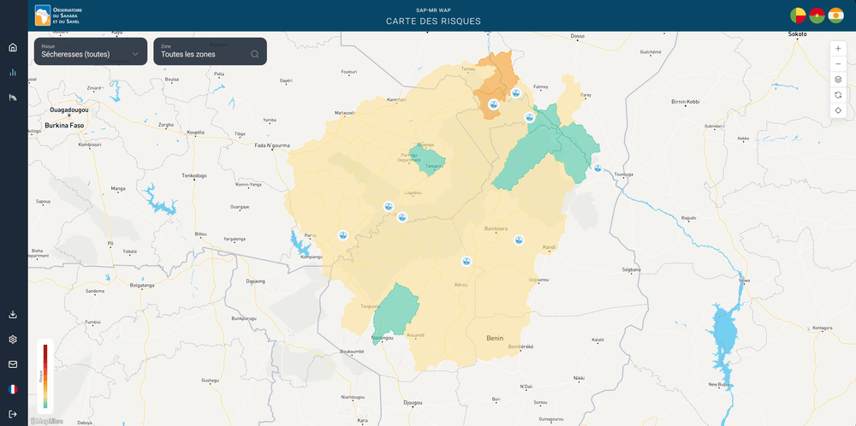Image resolution: width=856 pixels, height=426 pixels.
Task: Click the Burkina Faso country label
Action: [x=64, y=125]
